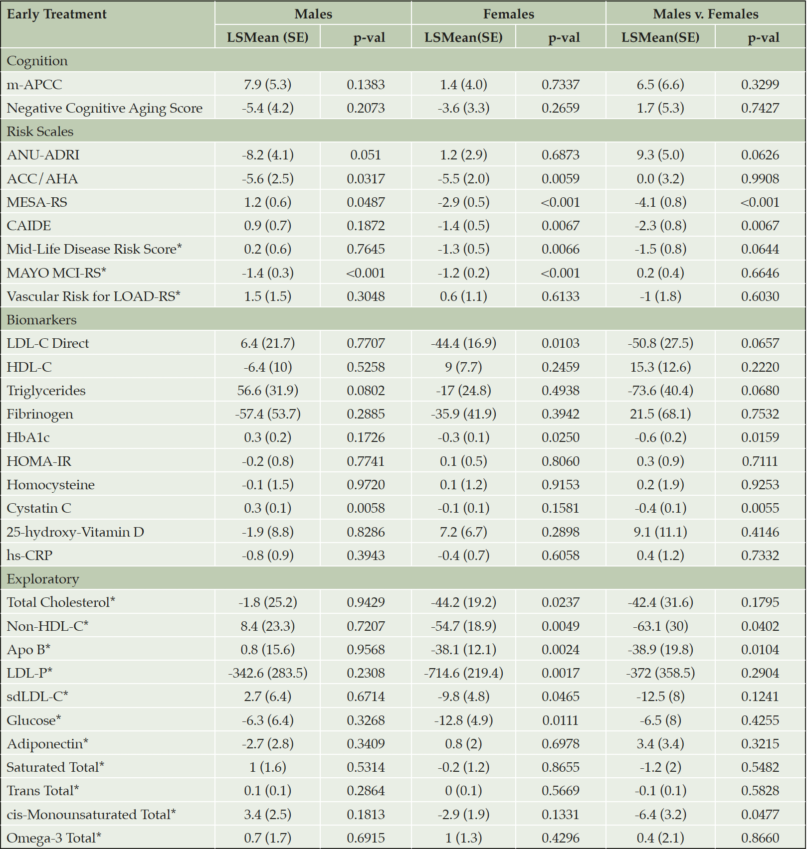807x849 pixels.
Task: Select the Males column group header
Action: [313, 14]
